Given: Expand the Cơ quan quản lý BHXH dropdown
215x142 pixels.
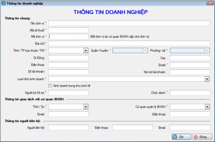Looking at the screenshot, I should click(207, 106).
